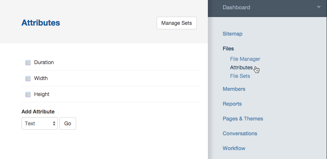Select Attributes in the sidebar menu

(241, 67)
